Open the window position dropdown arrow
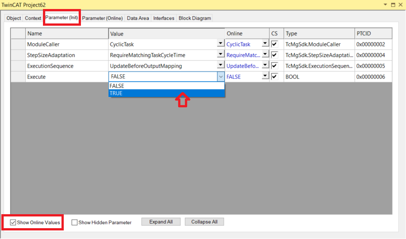This screenshot has width=406, height=239. (385, 5)
